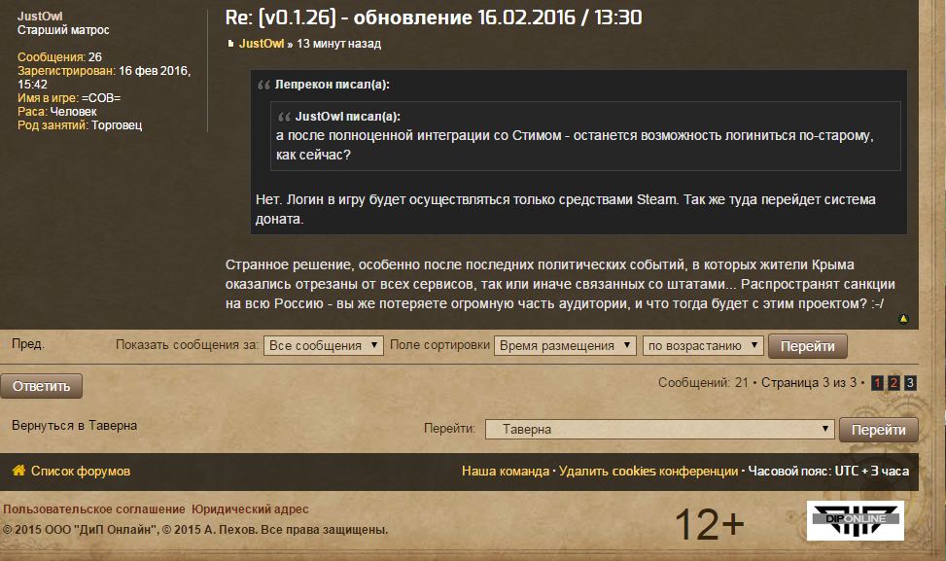The height and width of the screenshot is (561, 946).
Task: Open Пользовательское соглашение link
Action: 94,509
